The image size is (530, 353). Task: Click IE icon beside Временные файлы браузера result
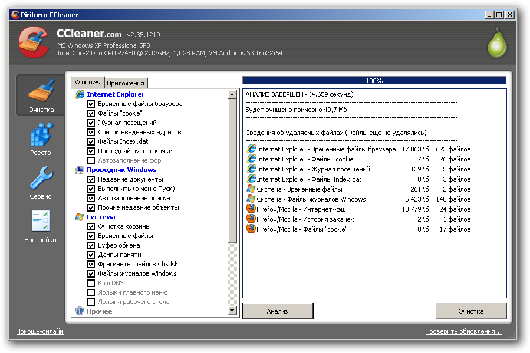click(251, 149)
